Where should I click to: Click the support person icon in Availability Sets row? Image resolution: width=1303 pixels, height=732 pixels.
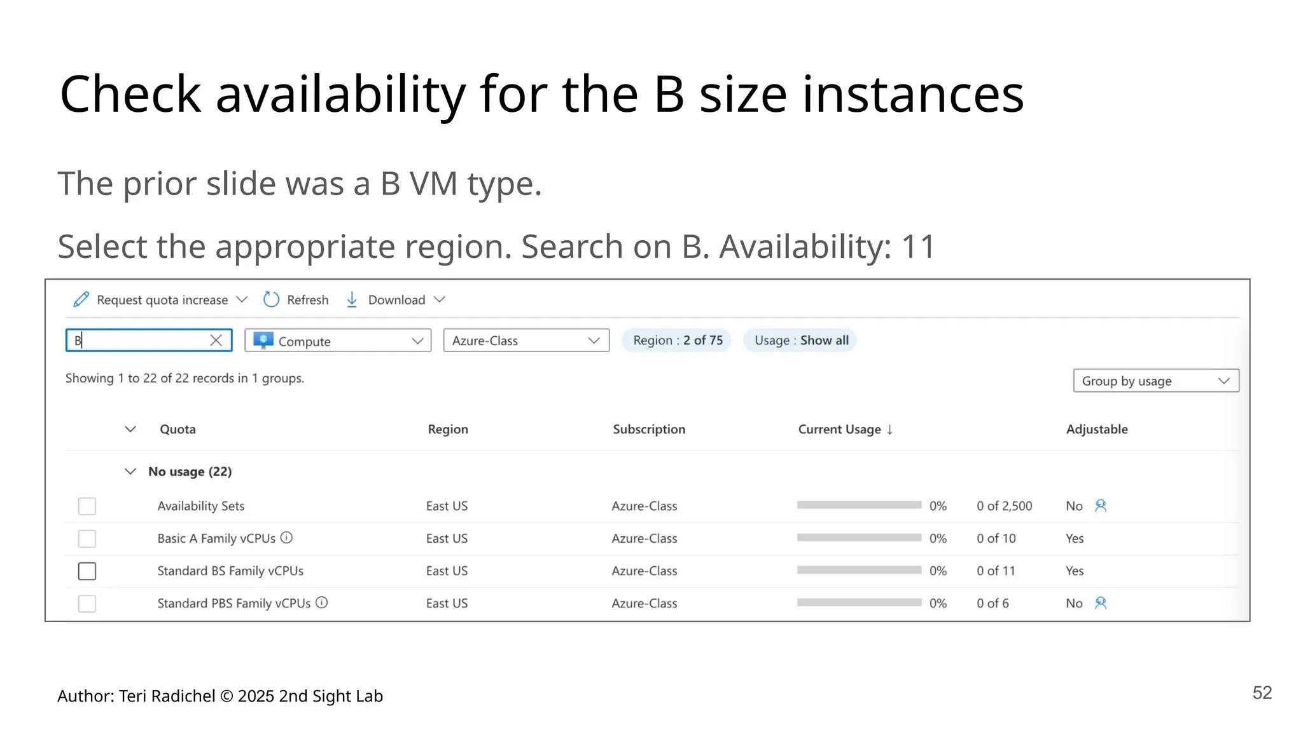(x=1101, y=505)
